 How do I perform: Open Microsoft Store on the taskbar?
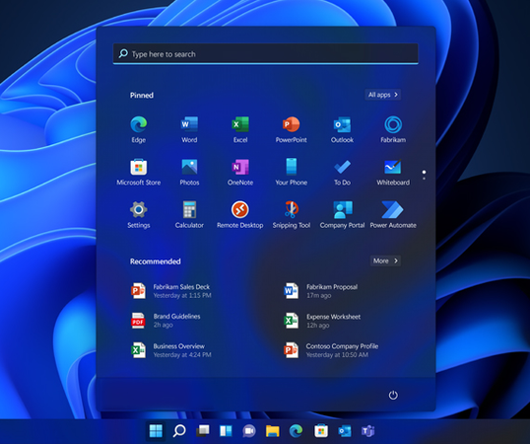[x=321, y=431]
